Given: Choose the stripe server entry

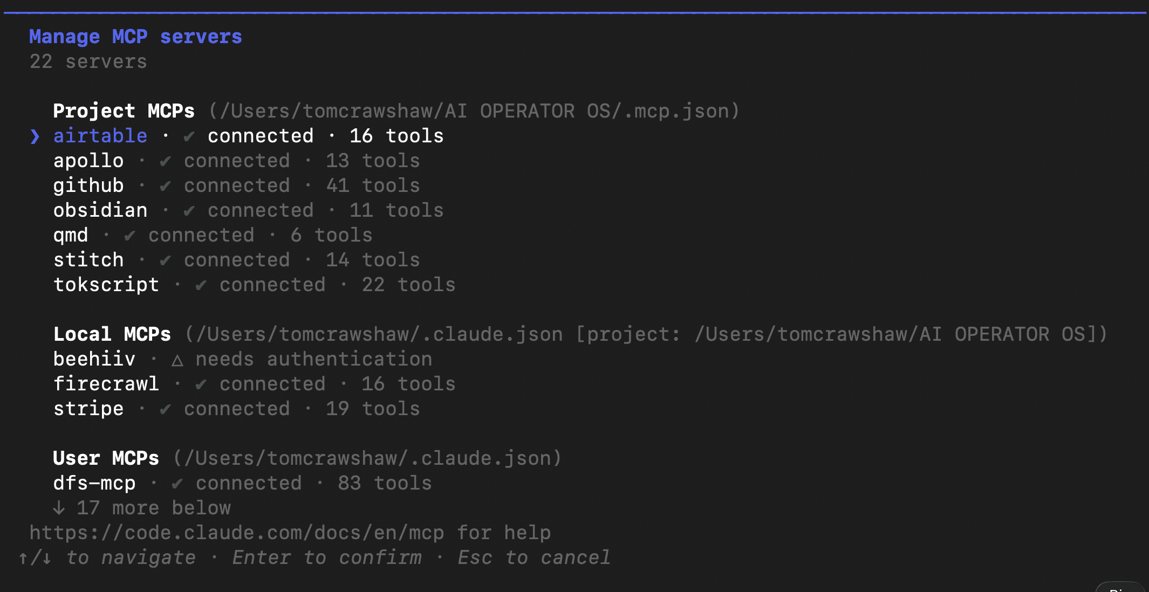Looking at the screenshot, I should click(236, 409).
